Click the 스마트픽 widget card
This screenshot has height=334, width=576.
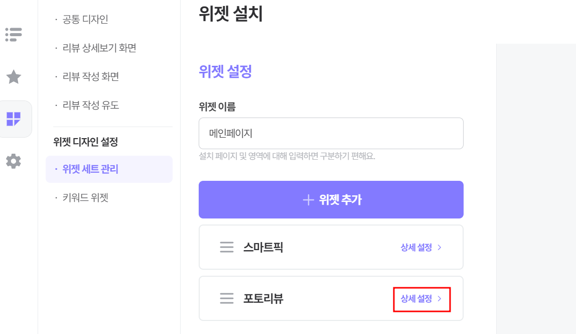(331, 247)
